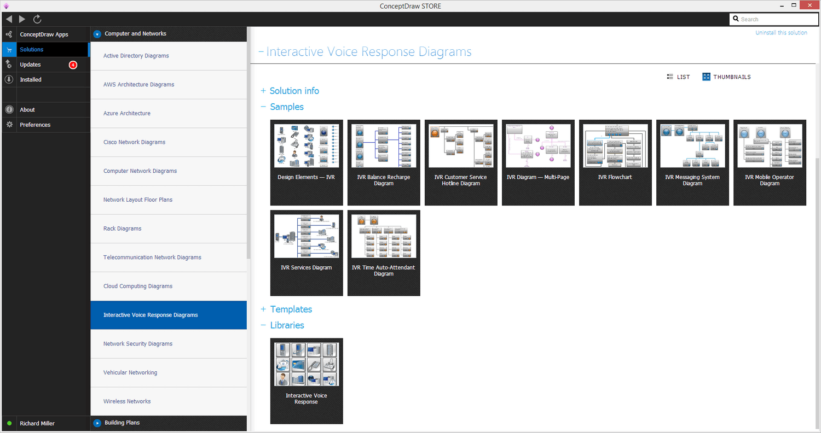Open IVR Time Auto-Attendant Diagram sample
821x433 pixels.
384,253
